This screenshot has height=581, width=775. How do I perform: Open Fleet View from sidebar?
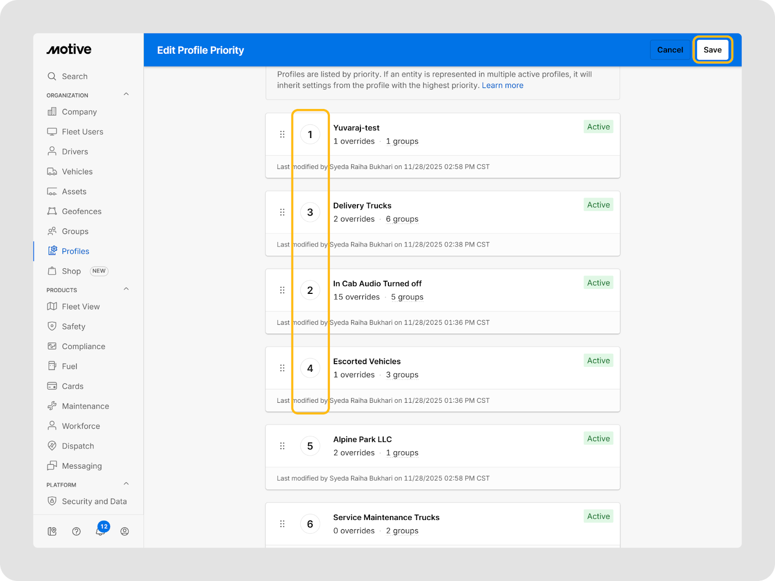tap(80, 306)
